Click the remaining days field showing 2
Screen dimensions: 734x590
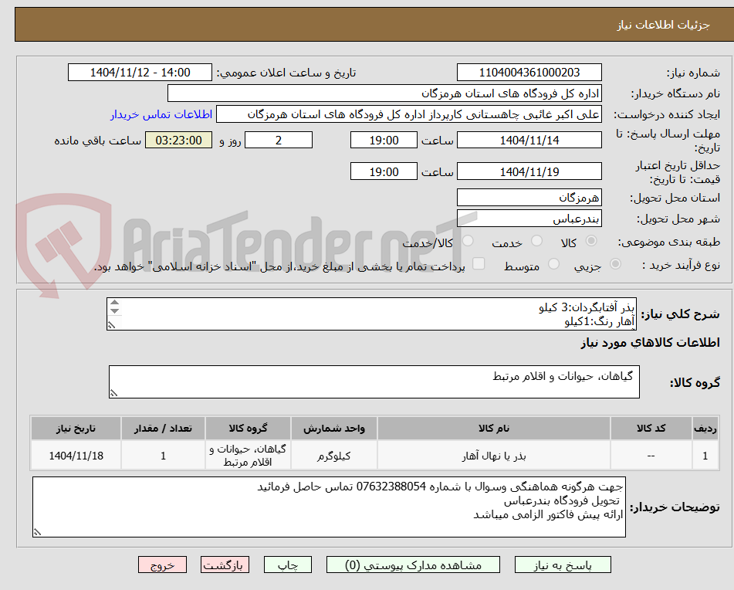click(x=279, y=140)
